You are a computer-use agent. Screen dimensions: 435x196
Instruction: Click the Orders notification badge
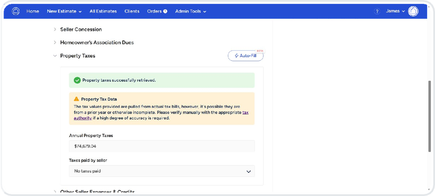click(165, 11)
